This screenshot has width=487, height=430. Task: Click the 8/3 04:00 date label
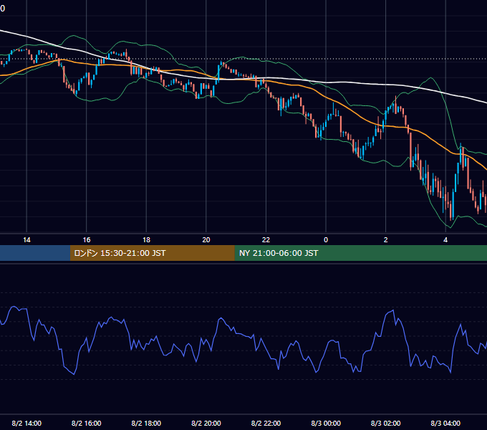click(x=445, y=423)
